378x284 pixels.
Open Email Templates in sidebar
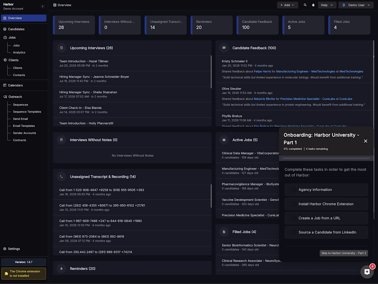tap(24, 126)
